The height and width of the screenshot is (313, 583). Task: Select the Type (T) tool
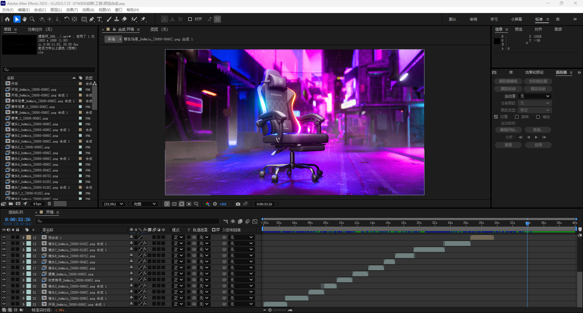point(99,19)
